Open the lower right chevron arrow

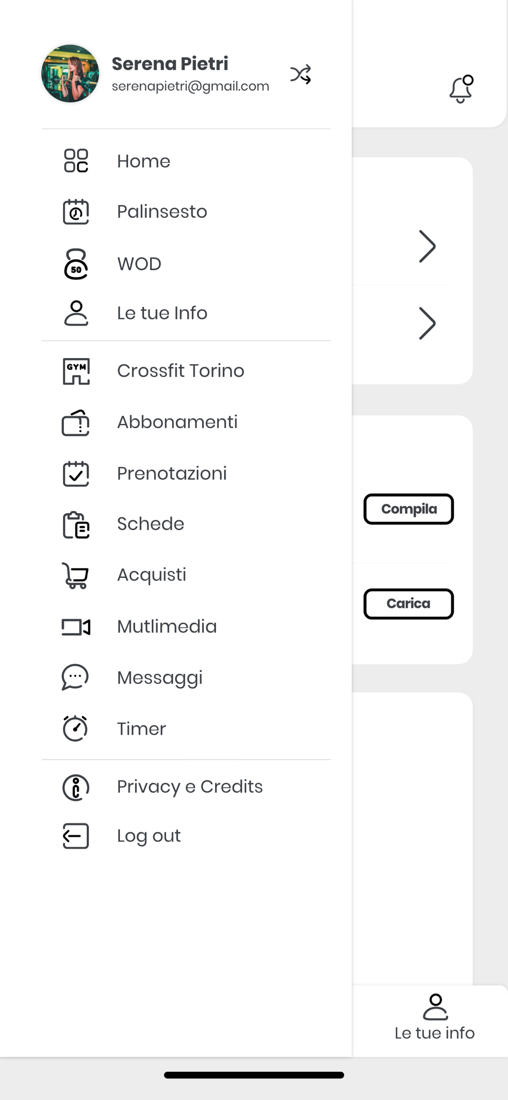tap(427, 323)
